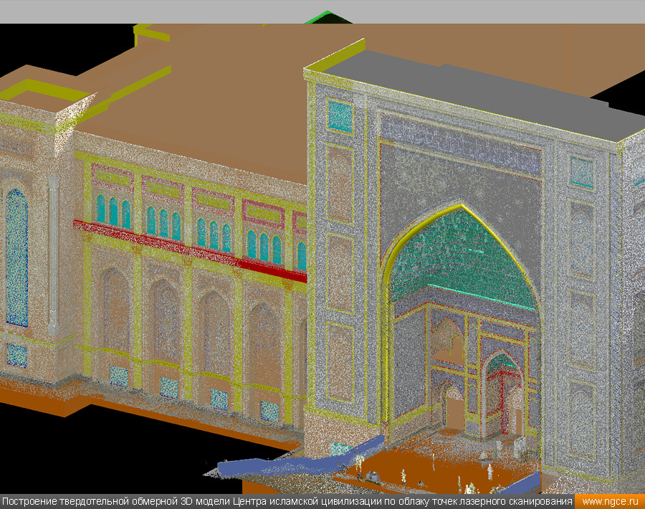
Task: Click the green object at the top edge
Action: coord(326,17)
